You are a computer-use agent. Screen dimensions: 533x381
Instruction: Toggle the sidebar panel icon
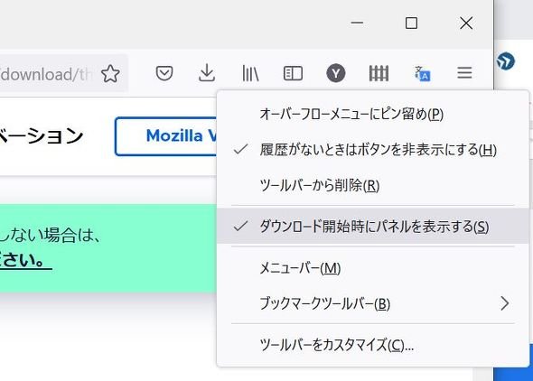point(293,73)
